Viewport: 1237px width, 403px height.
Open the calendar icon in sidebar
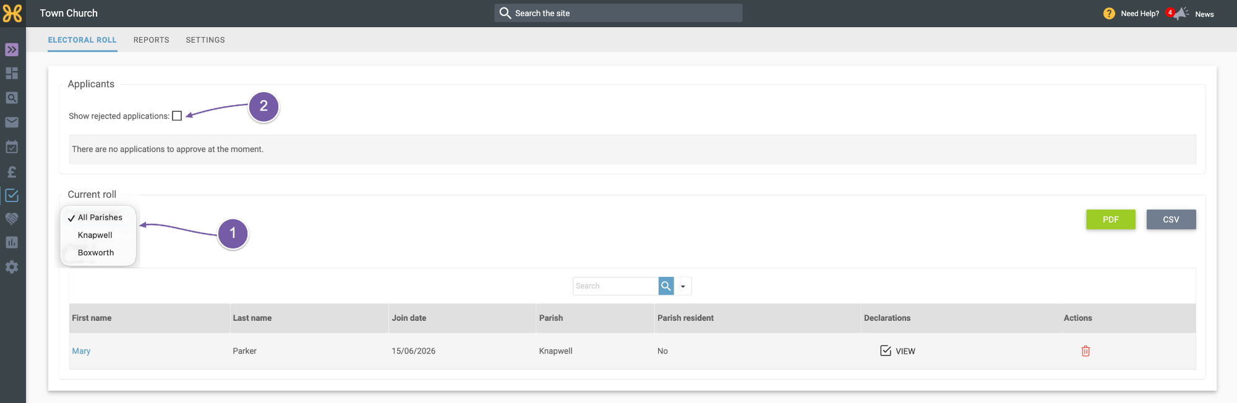pos(12,147)
